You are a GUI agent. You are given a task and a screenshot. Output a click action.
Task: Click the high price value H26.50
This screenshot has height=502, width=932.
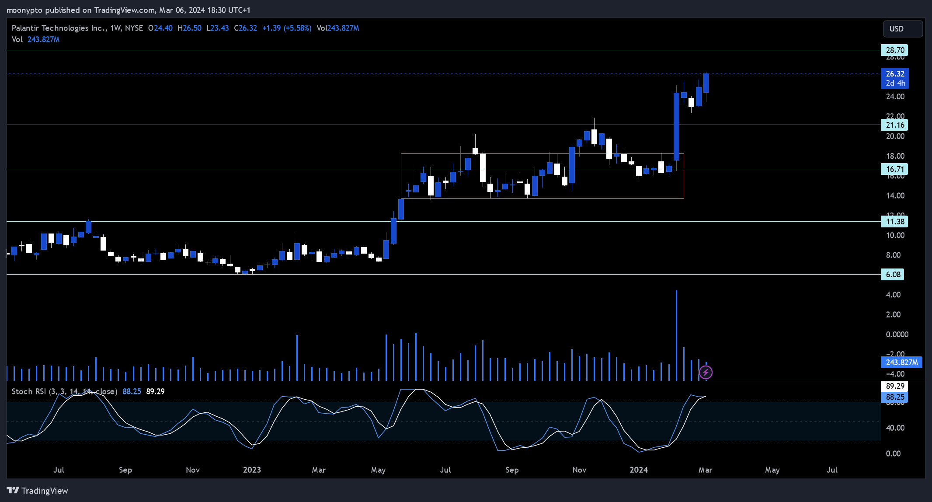coord(190,28)
